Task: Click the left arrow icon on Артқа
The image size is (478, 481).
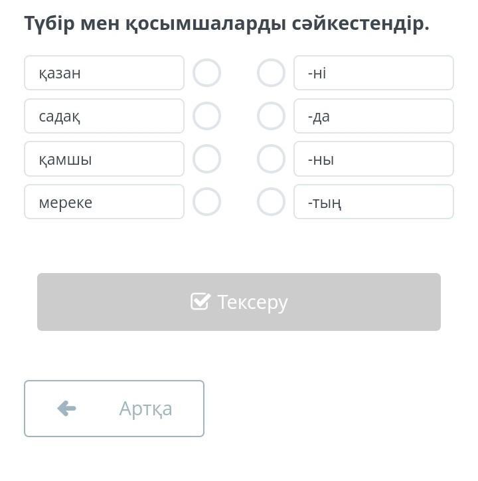Action: 66,409
